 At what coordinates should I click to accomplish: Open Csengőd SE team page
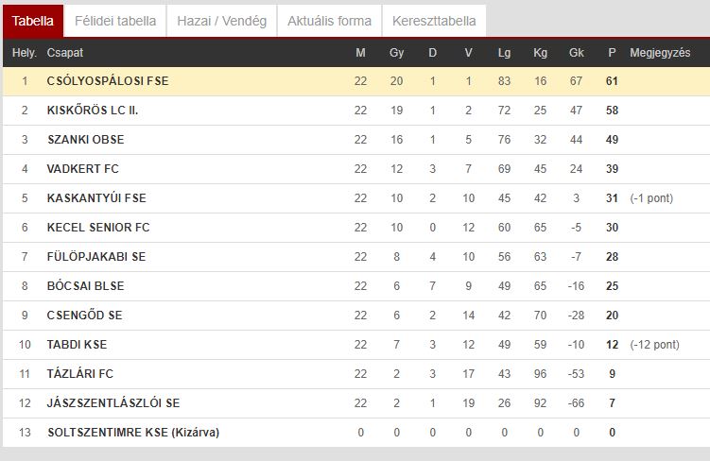click(x=85, y=316)
